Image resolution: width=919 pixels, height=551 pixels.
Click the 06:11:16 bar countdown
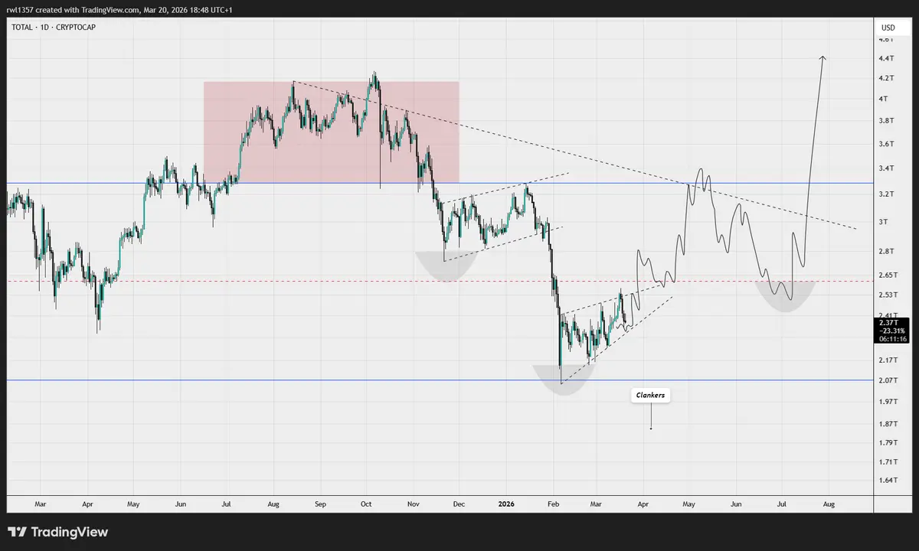pos(891,338)
